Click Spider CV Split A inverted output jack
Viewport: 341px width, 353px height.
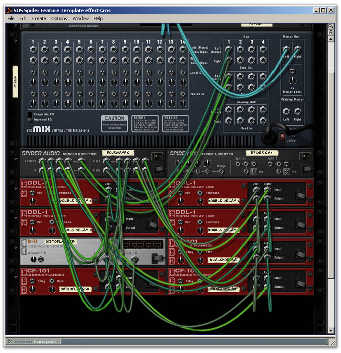point(254,172)
